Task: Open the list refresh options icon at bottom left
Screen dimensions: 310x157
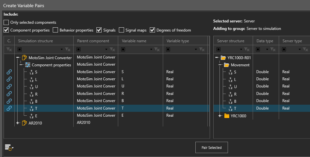Action: 9,148
